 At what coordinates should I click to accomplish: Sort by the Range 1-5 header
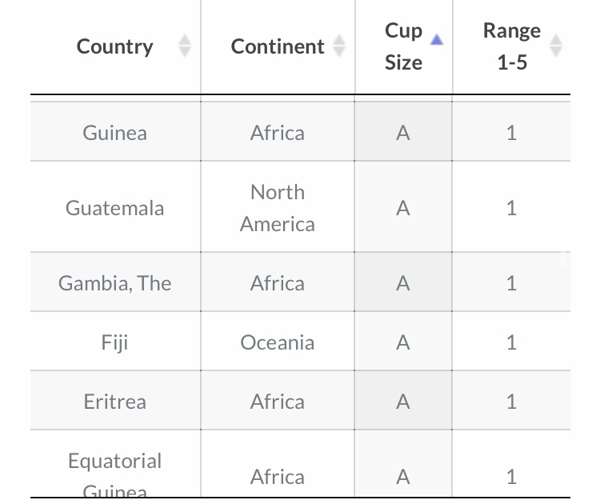(512, 46)
